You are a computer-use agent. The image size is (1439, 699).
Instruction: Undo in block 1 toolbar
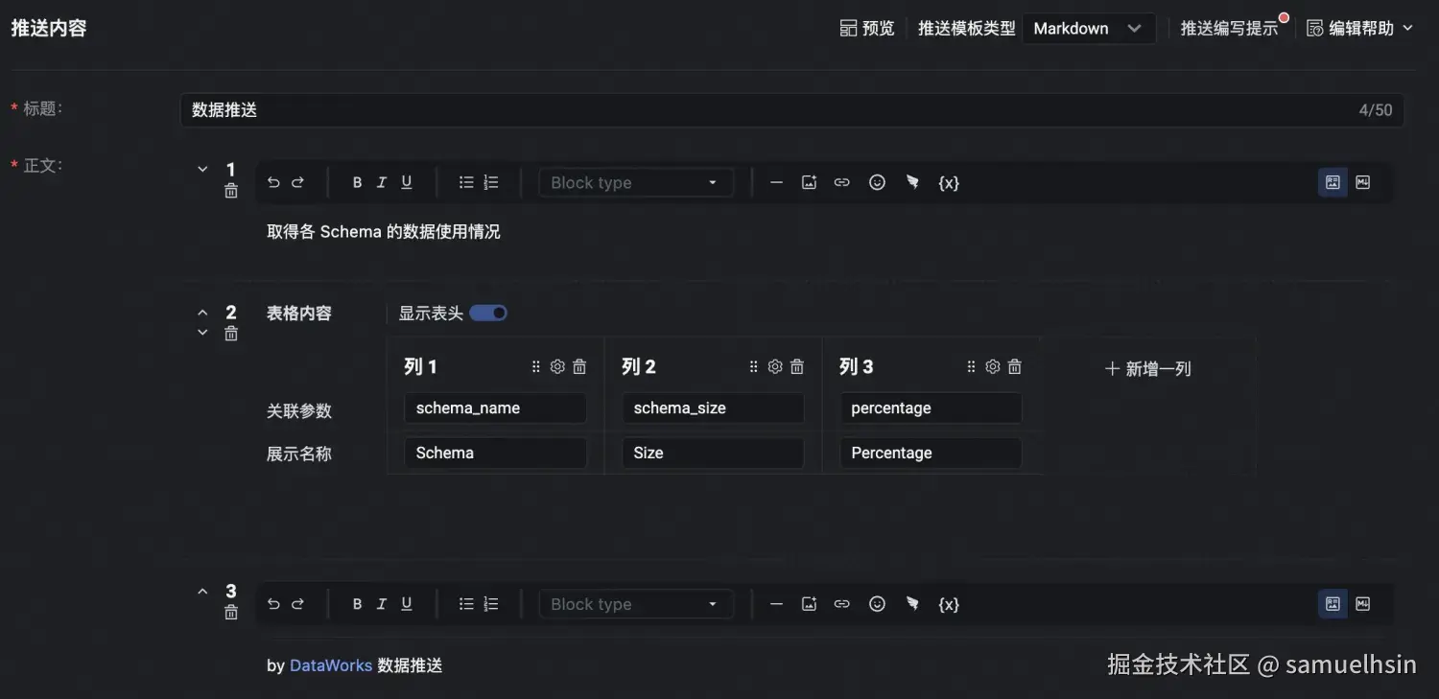(273, 182)
